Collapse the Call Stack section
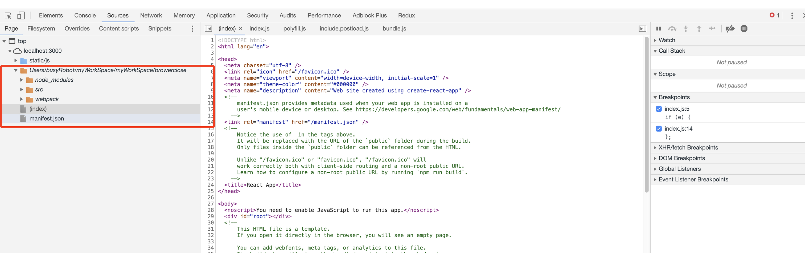Viewport: 805px width, 253px height. [x=655, y=51]
